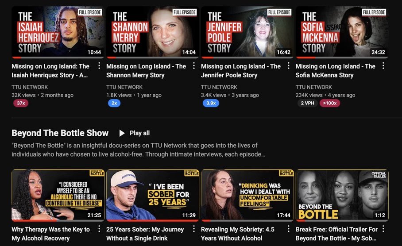Screen dimensions: 402x246
Task: Click the OFFICIAL TRAILER tag on trailer thumbnail
Action: (379, 175)
